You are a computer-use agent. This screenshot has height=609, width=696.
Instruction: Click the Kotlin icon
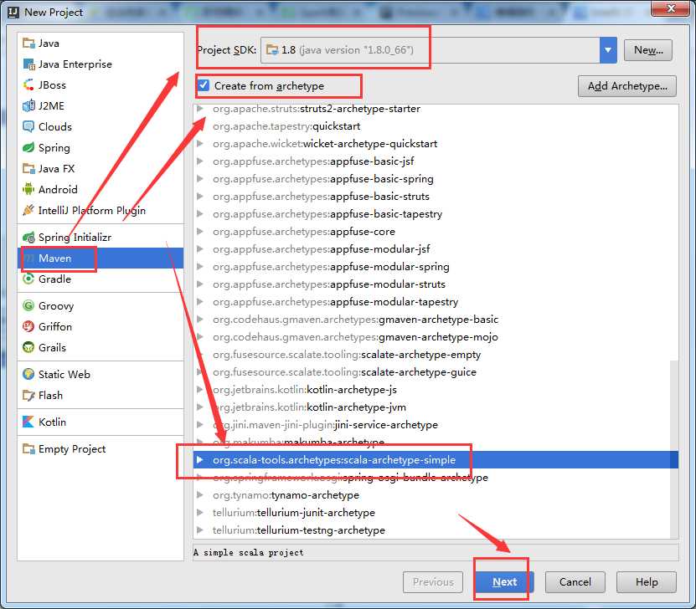pyautogui.click(x=28, y=422)
